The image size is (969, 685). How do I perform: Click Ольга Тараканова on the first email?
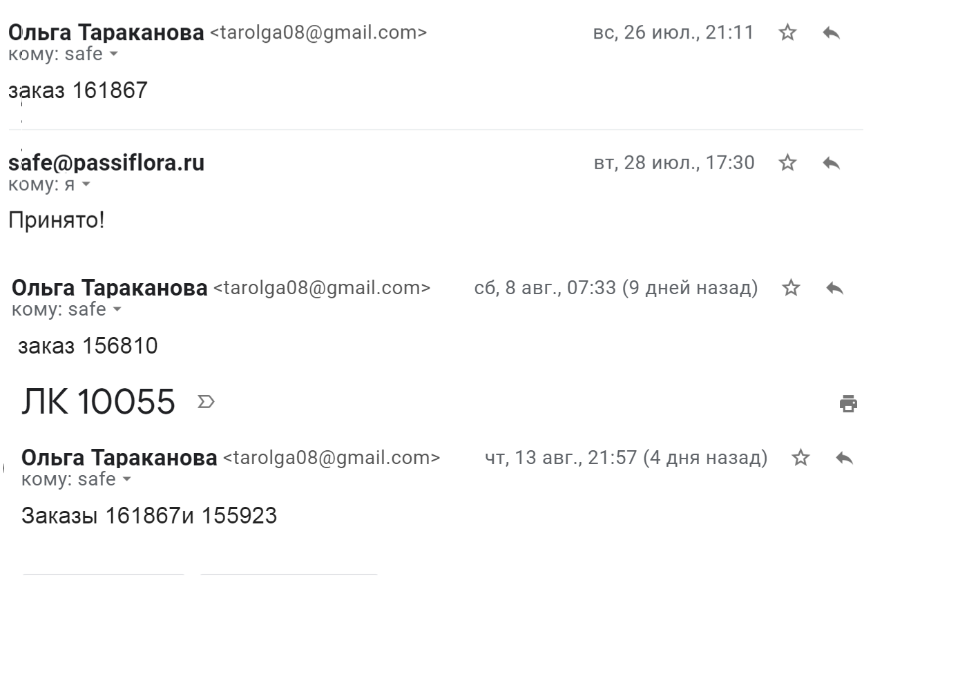pos(106,32)
